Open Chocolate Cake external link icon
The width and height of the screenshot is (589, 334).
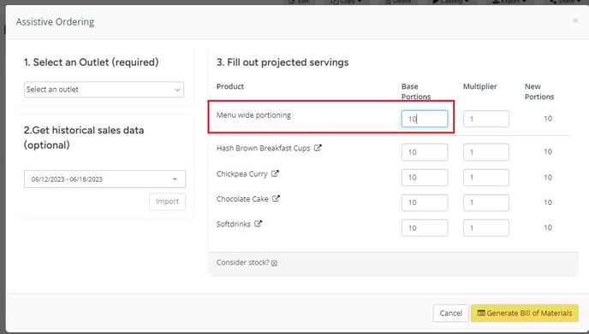coord(276,198)
